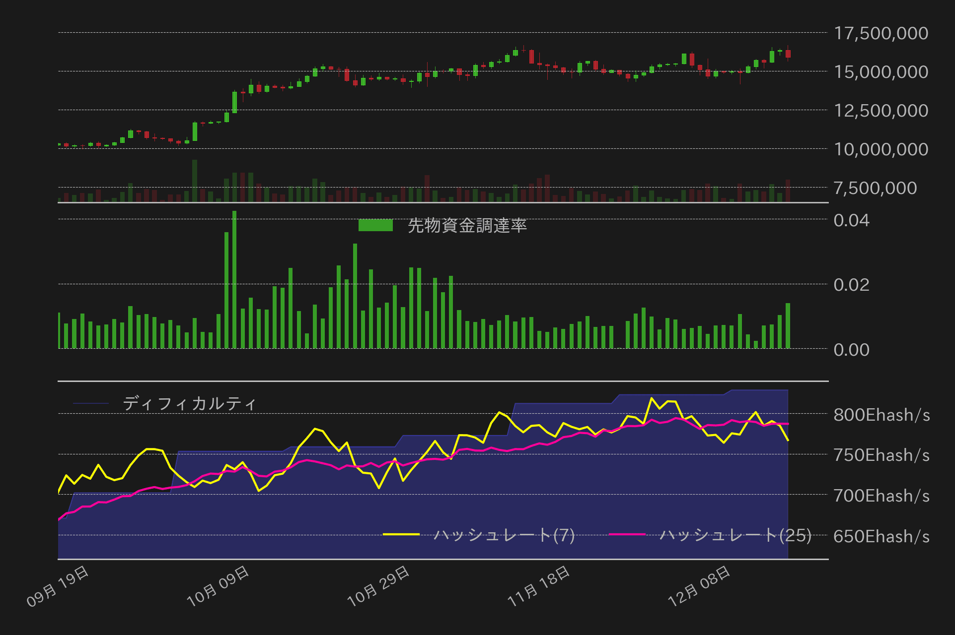
Task: Select the peak of the yellow hashrate line
Action: (x=651, y=397)
